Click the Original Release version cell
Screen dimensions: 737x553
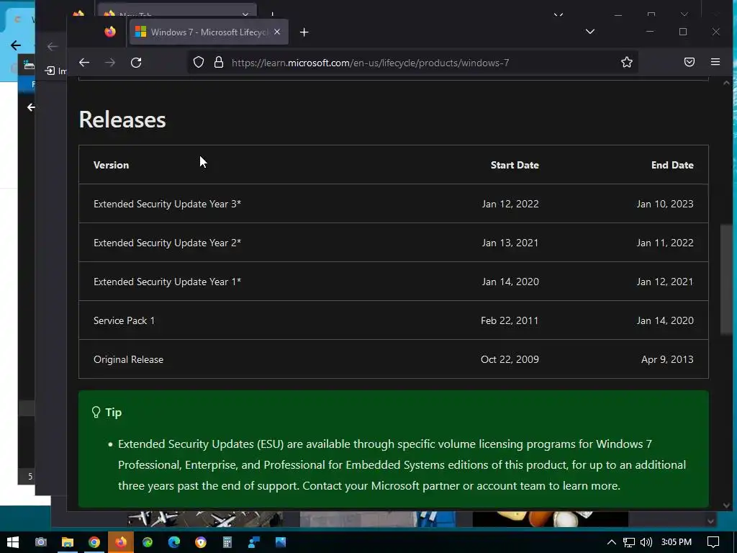coord(128,360)
